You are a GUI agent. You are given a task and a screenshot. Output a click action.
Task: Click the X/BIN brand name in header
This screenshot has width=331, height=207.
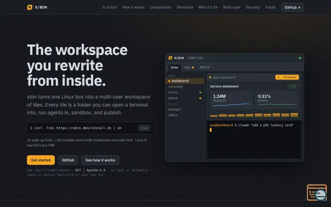pos(41,7)
